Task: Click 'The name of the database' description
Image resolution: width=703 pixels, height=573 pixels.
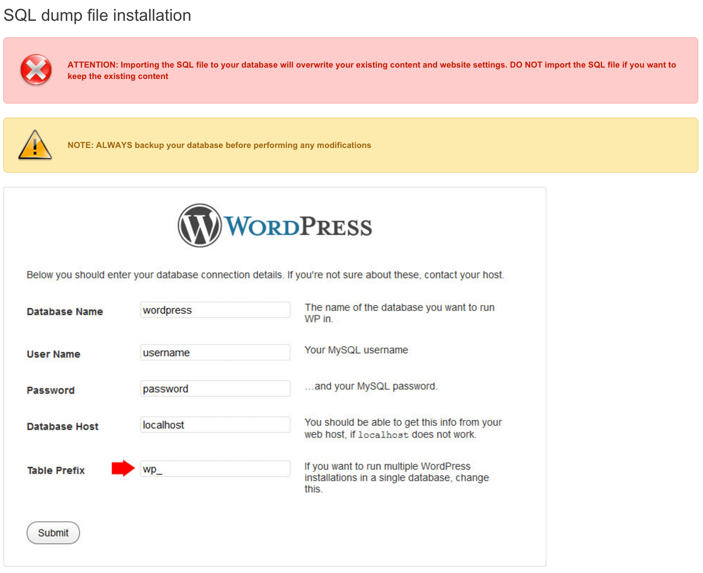Action: (x=399, y=313)
